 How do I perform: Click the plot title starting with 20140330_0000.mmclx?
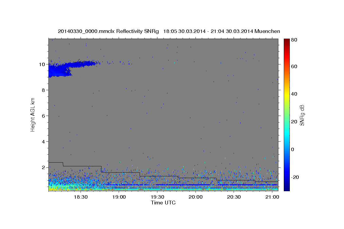pos(169,31)
